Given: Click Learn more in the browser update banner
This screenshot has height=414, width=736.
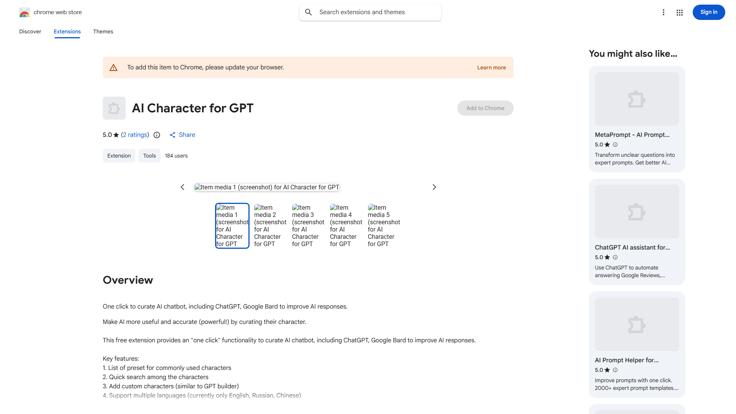Looking at the screenshot, I should tap(491, 67).
